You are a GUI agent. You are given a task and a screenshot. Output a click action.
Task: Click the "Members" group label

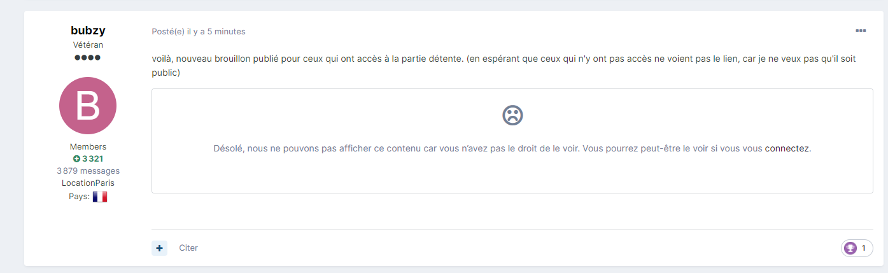click(x=88, y=146)
